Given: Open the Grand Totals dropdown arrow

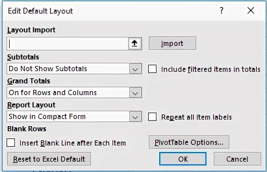Looking at the screenshot, I should (135, 92).
